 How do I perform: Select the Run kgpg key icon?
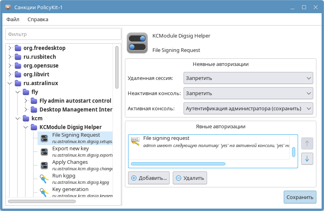[x=45, y=179]
